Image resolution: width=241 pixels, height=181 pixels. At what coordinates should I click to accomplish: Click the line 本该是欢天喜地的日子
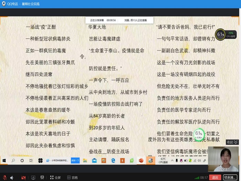point(48,134)
